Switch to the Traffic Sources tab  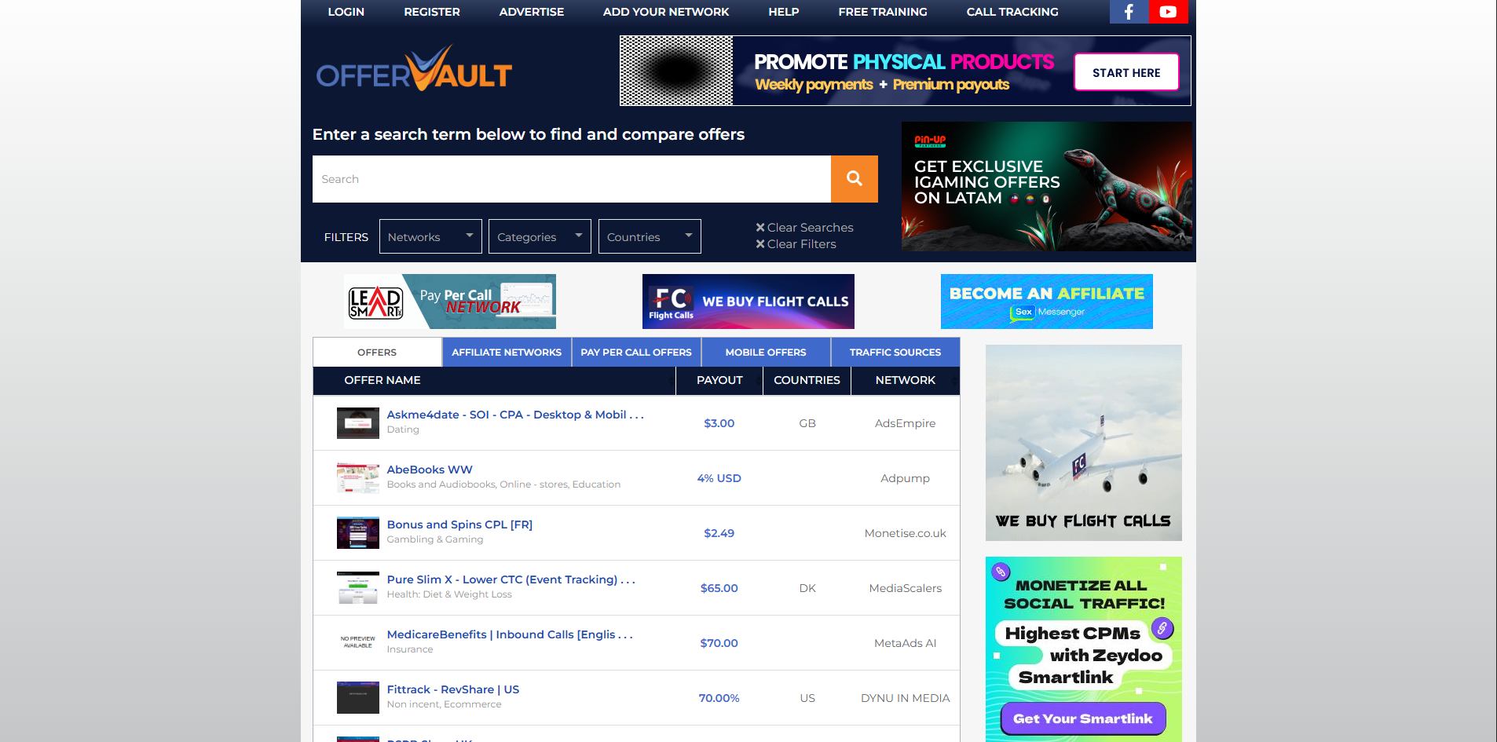pyautogui.click(x=895, y=353)
